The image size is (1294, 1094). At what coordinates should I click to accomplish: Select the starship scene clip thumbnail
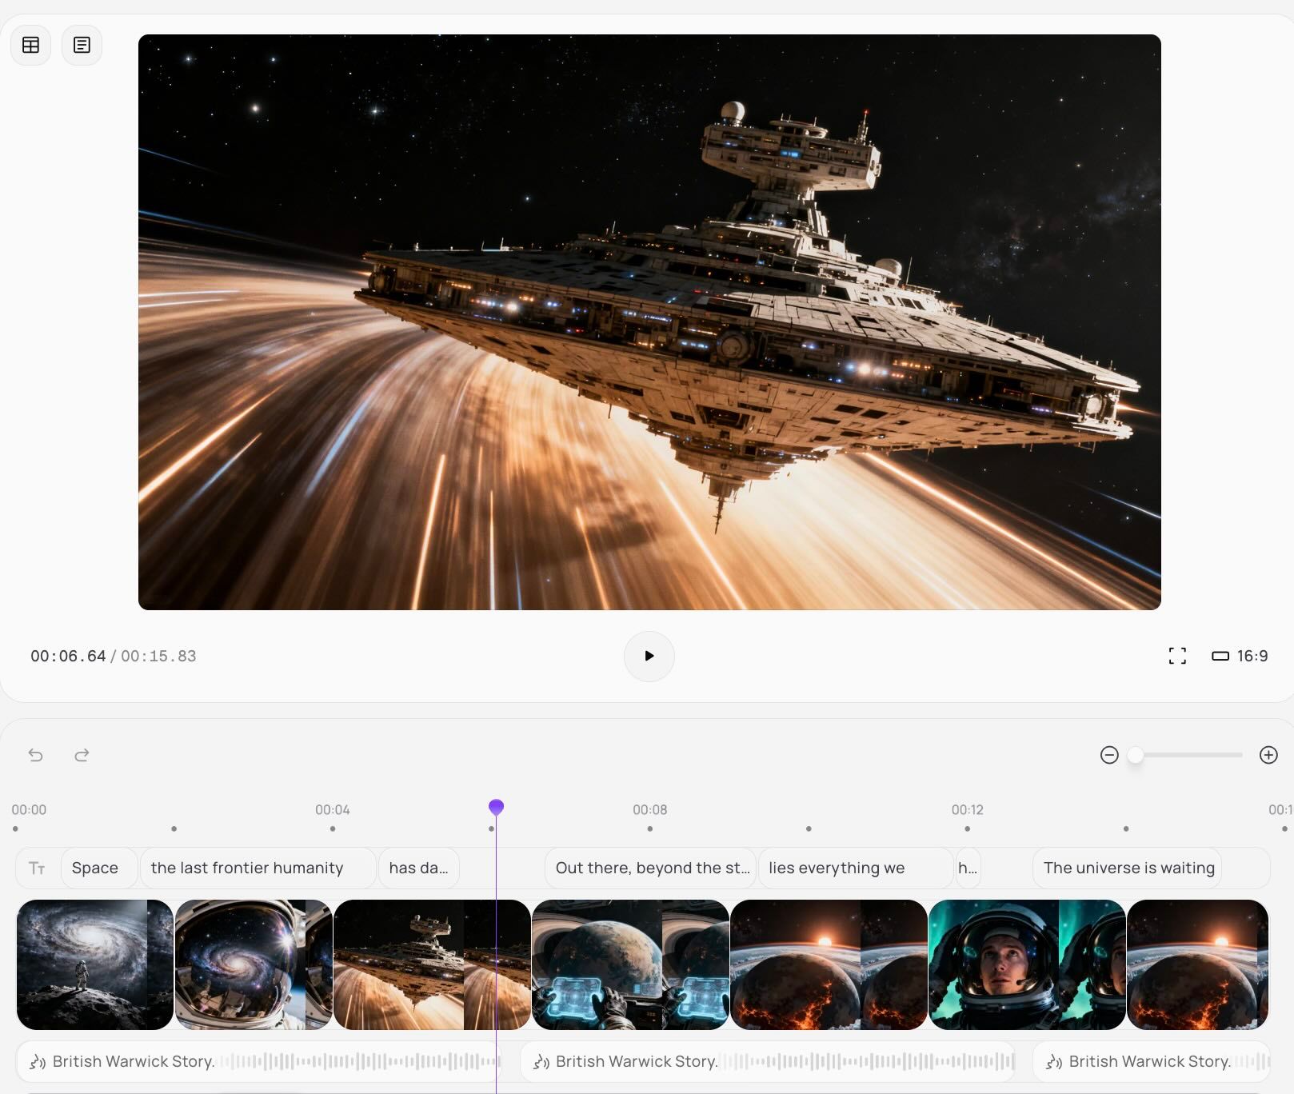432,964
